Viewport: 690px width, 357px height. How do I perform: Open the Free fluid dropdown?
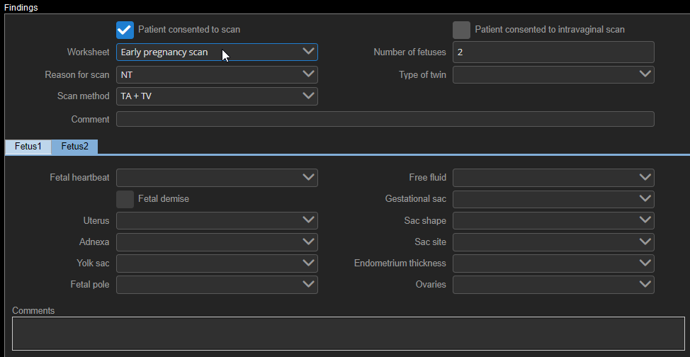pyautogui.click(x=553, y=177)
